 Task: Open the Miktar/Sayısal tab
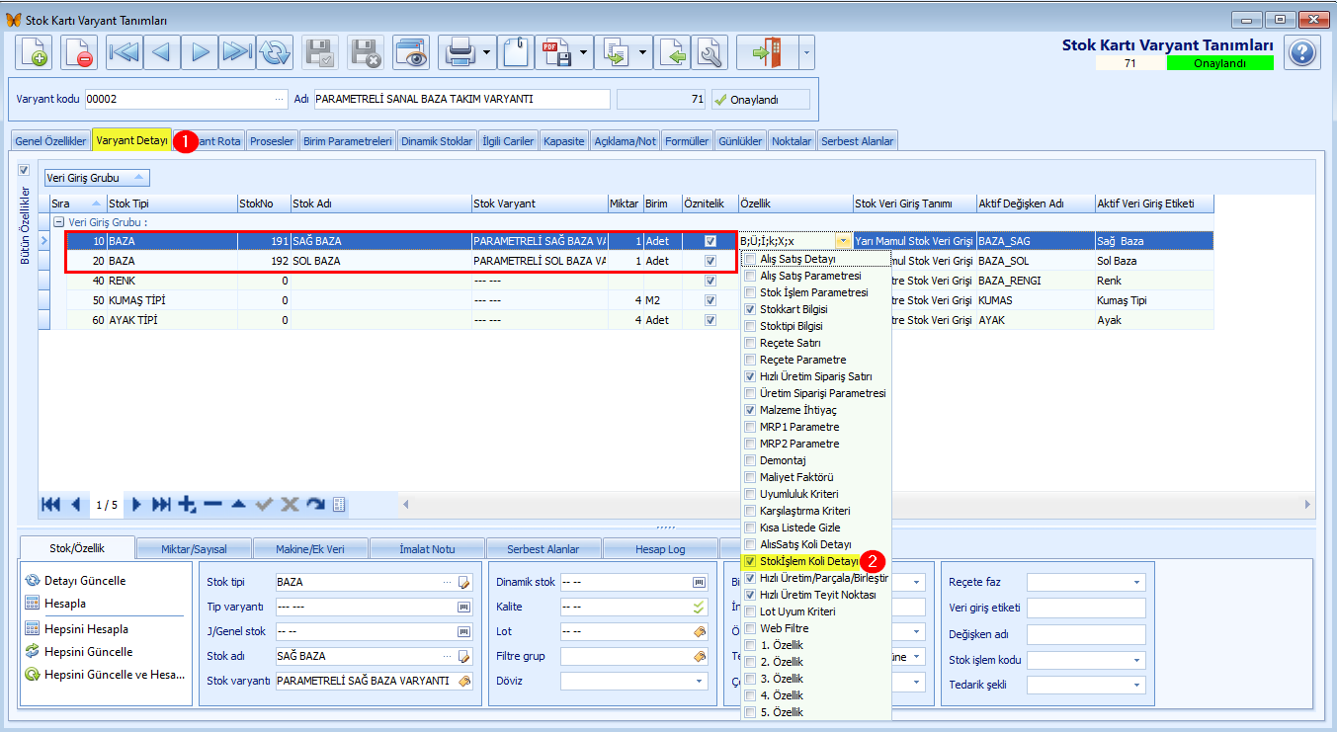(193, 548)
